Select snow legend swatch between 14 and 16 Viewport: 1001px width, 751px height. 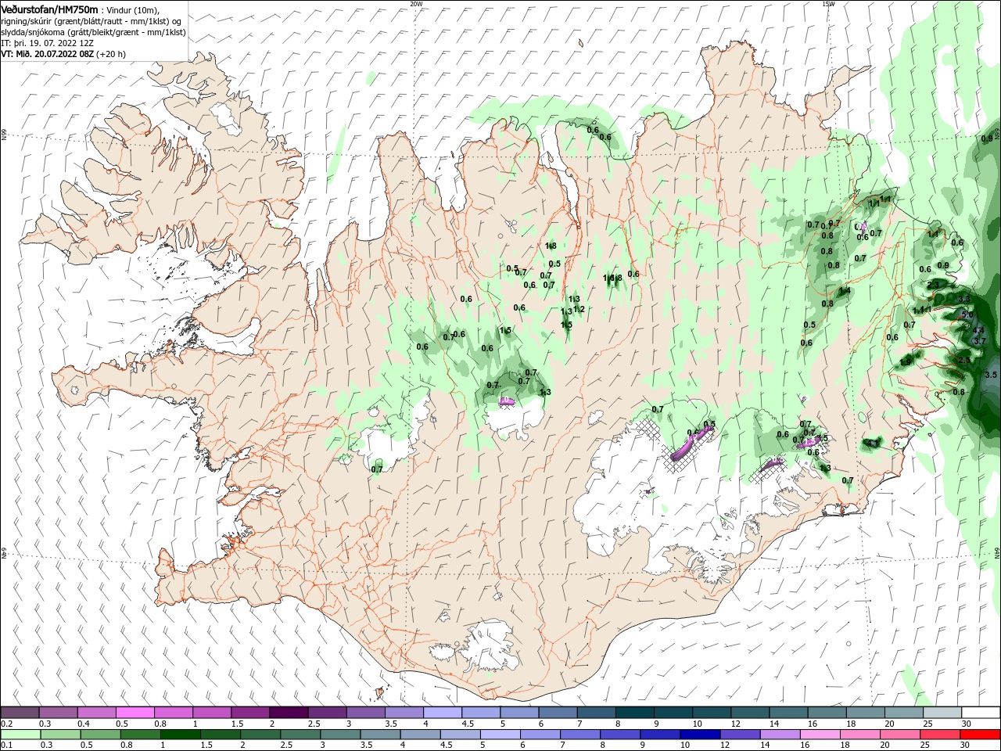[787, 713]
